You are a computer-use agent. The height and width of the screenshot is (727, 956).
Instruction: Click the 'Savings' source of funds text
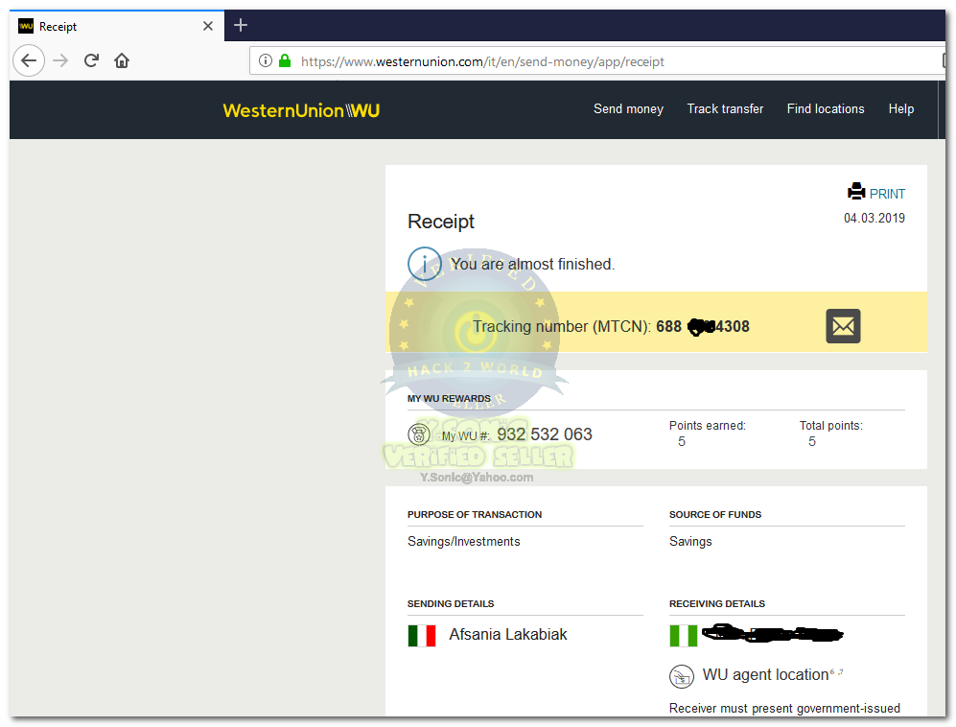pyautogui.click(x=690, y=542)
